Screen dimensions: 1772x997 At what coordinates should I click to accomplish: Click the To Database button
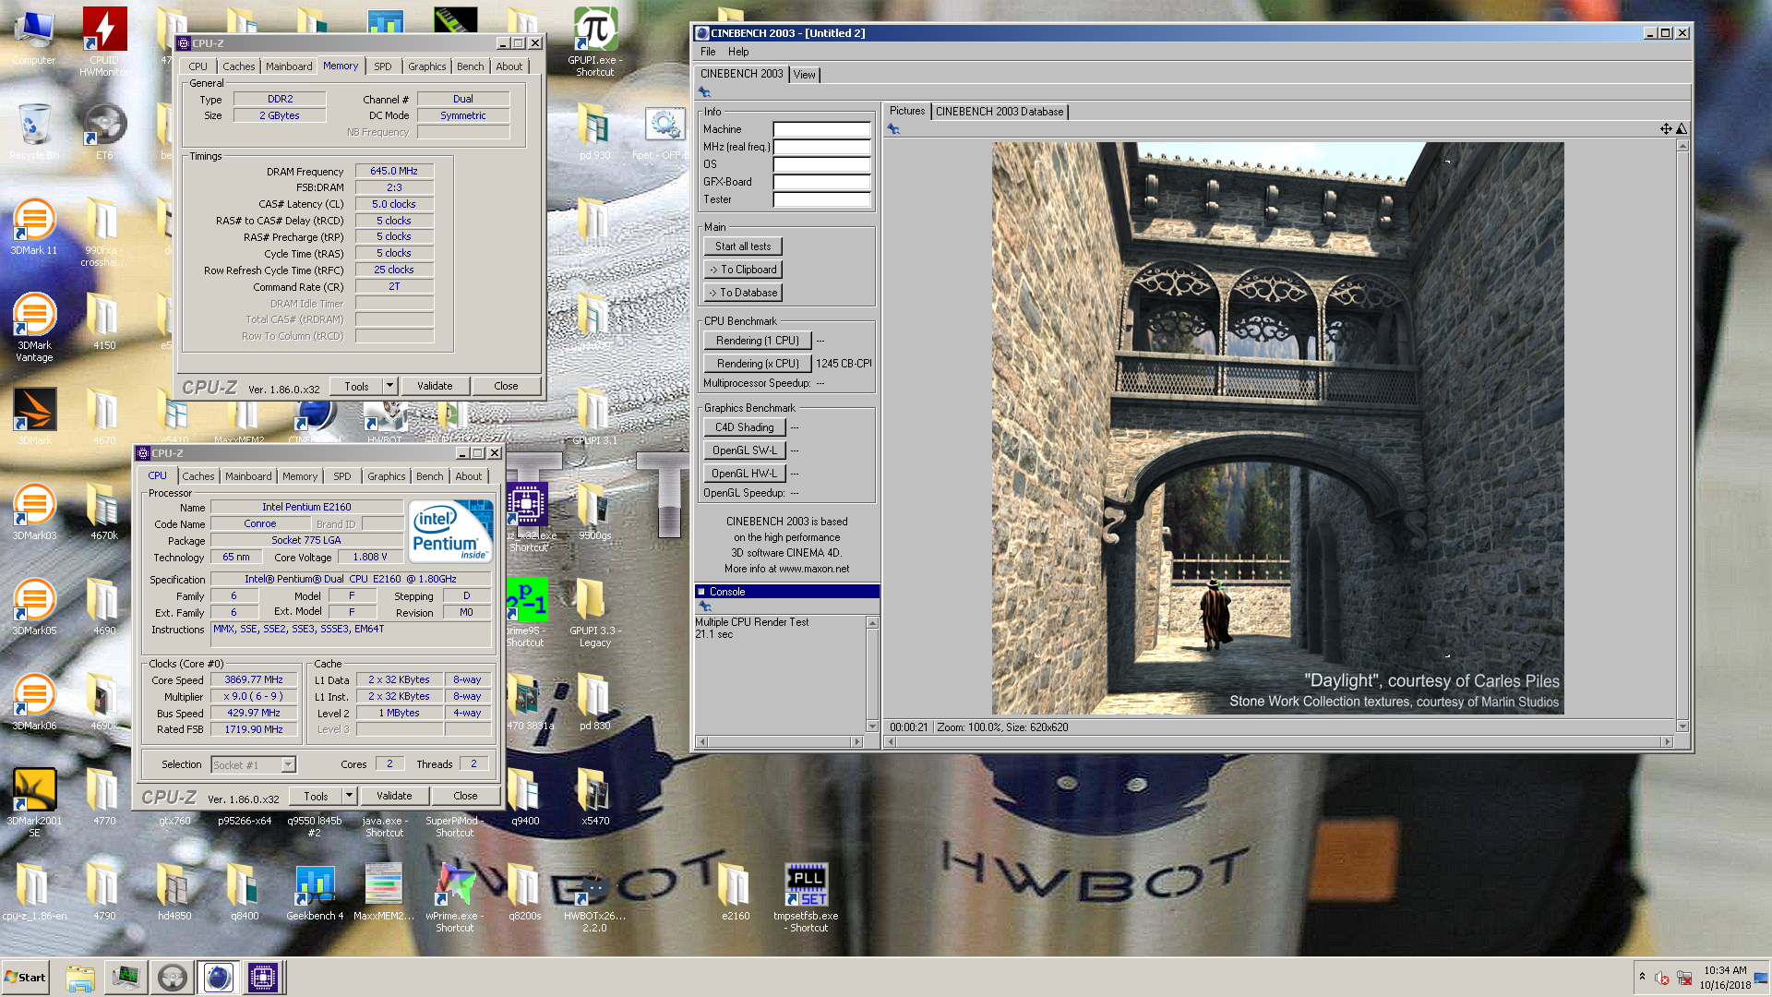743,293
